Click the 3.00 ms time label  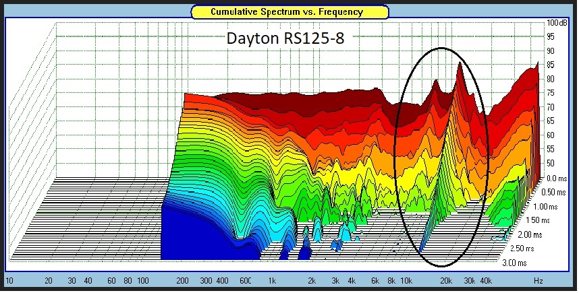tap(514, 263)
